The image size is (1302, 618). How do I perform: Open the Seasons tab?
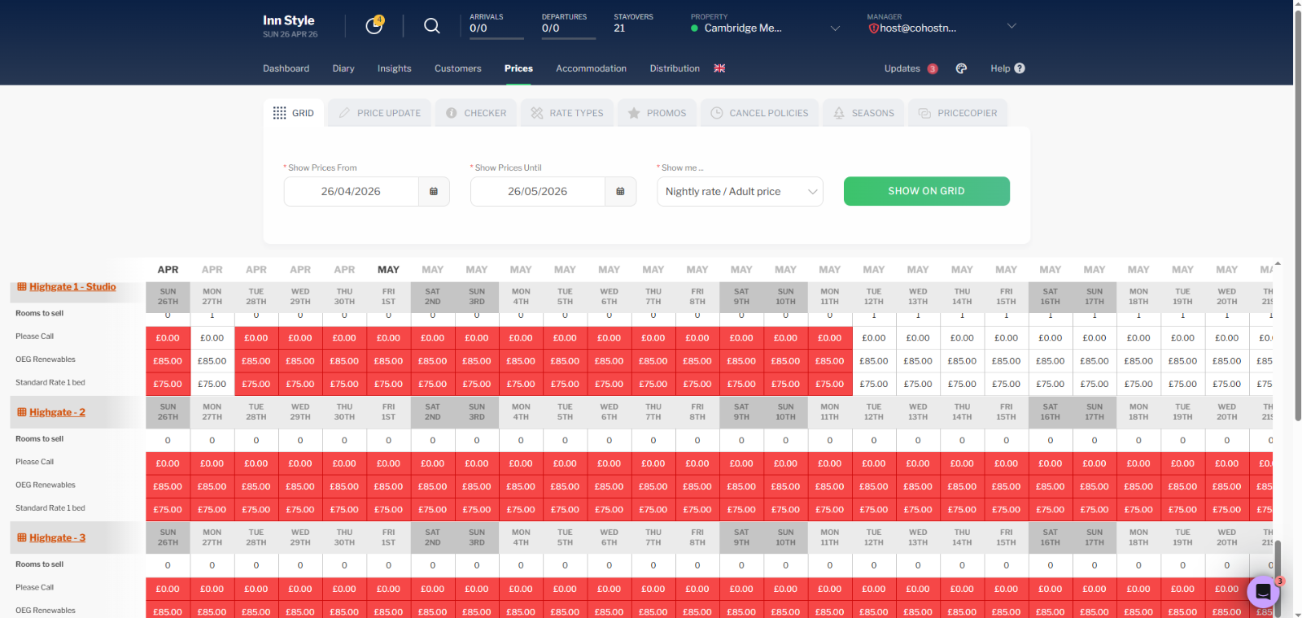tap(863, 113)
